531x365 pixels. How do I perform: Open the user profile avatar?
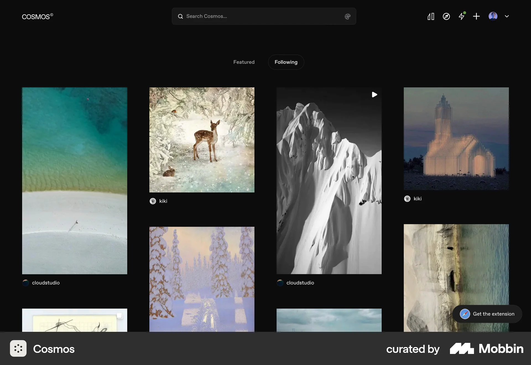[x=493, y=16]
